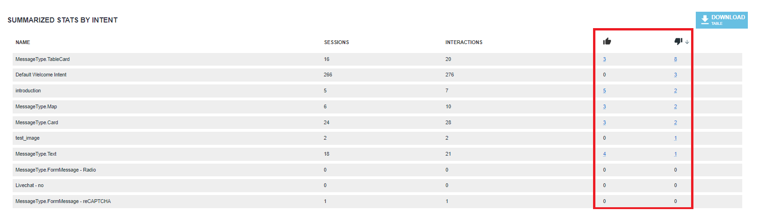Viewport: 761px width, 218px height.
Task: Open thumbs-down count for MessageType.Text
Action: point(676,154)
